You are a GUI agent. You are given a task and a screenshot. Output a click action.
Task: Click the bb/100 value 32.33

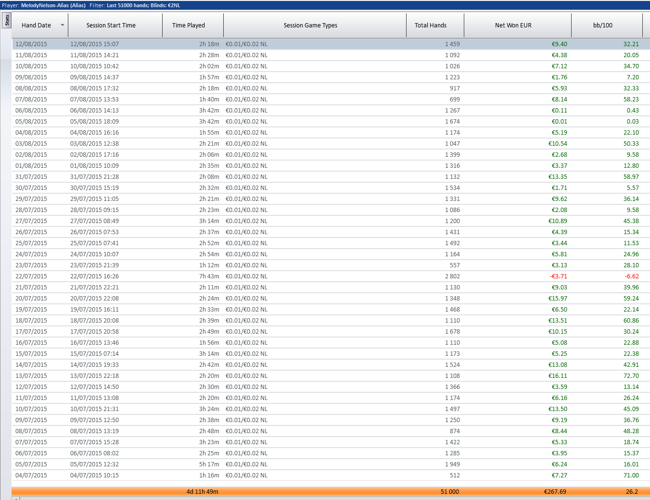[631, 88]
